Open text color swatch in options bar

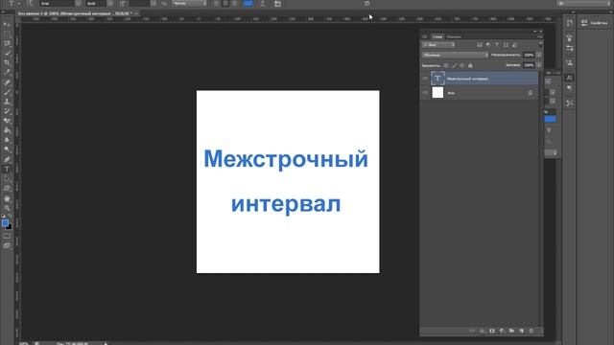coord(248,4)
